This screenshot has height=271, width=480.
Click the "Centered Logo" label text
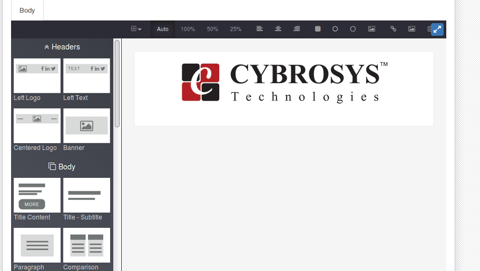35,148
